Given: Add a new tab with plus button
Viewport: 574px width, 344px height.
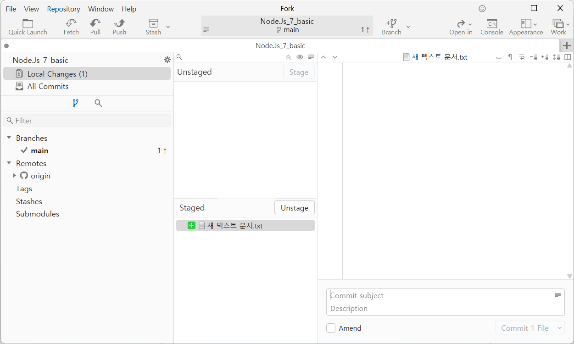Looking at the screenshot, I should pos(567,45).
